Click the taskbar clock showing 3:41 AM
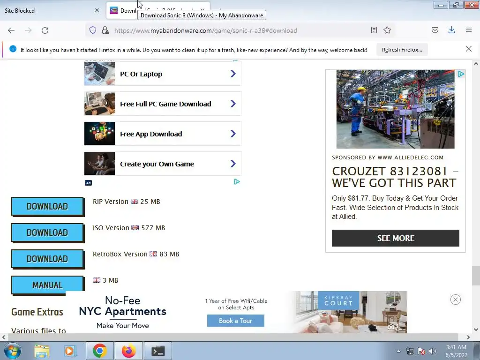This screenshot has height=360, width=480. tap(456, 351)
